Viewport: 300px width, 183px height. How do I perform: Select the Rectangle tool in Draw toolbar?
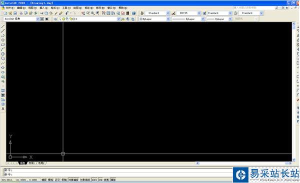tap(3, 44)
